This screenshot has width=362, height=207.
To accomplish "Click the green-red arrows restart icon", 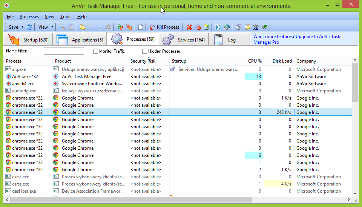I will [x=120, y=27].
